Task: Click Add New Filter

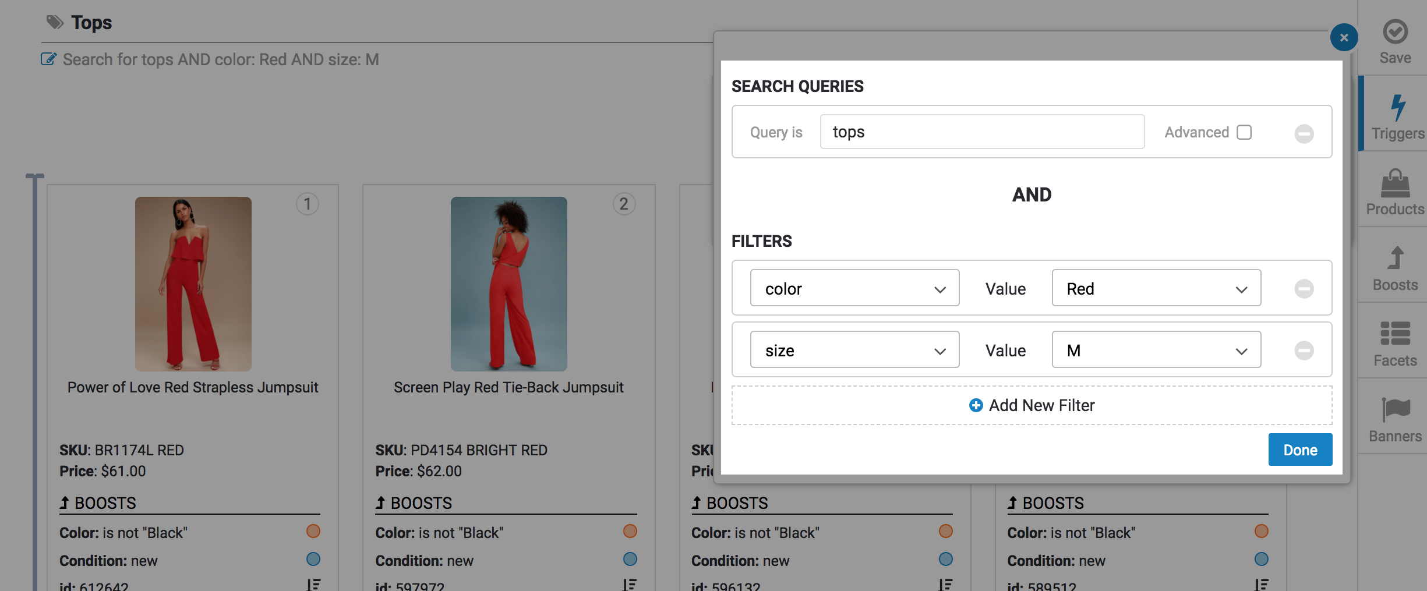Action: click(x=1032, y=405)
